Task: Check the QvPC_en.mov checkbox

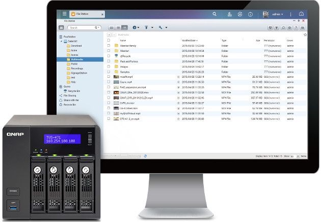Action: [109, 103]
